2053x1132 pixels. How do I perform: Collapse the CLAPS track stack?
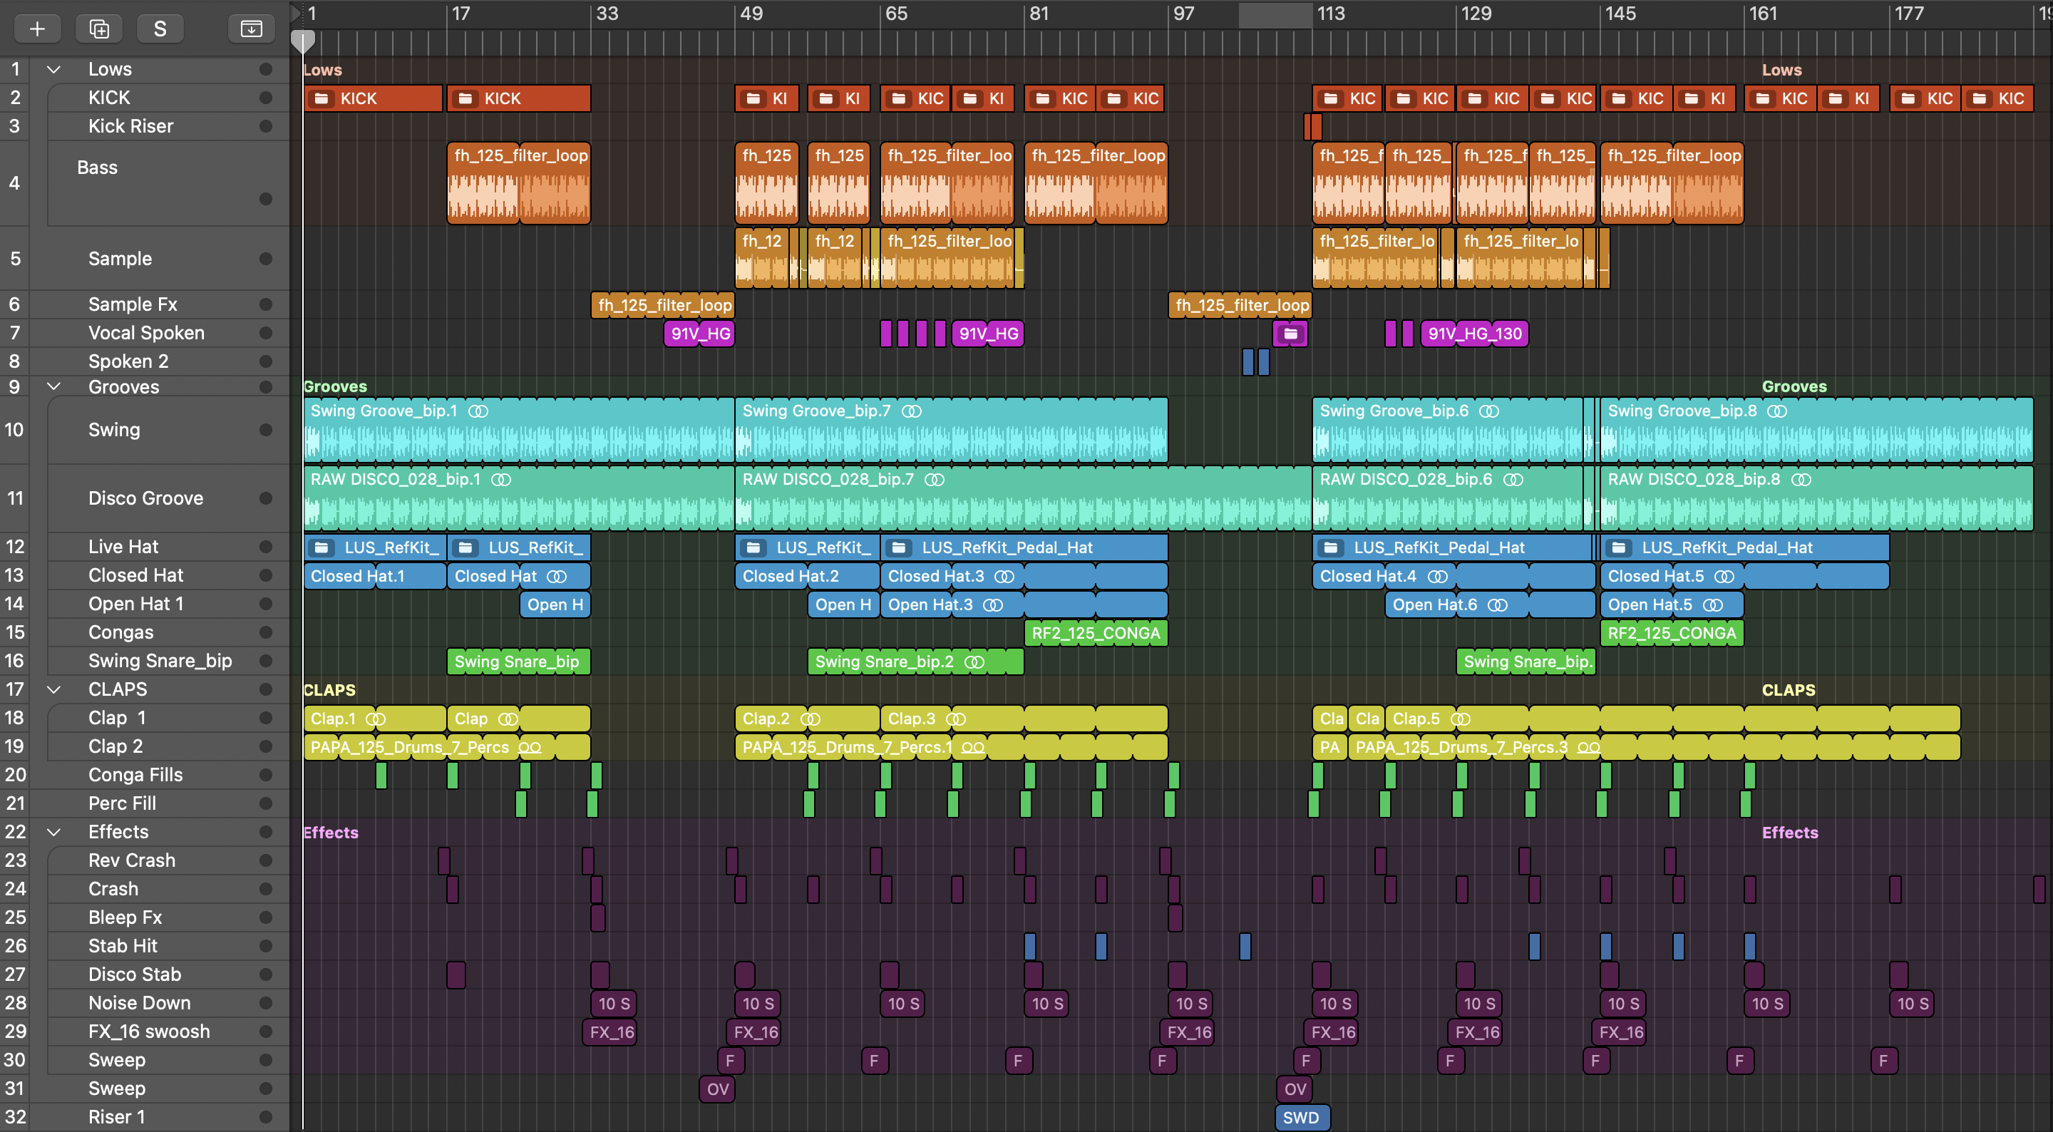pyautogui.click(x=54, y=689)
